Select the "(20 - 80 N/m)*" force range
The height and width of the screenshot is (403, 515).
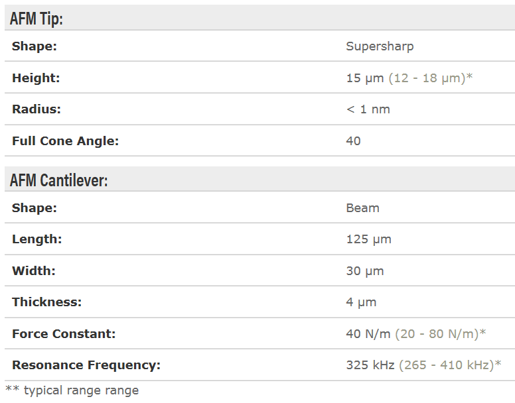[x=441, y=333]
